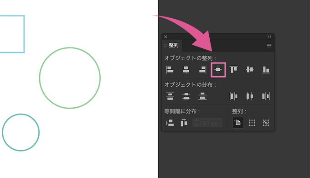Screen dimensions: 310x178
Task: Click the horizontal align left icon
Action: click(x=170, y=70)
